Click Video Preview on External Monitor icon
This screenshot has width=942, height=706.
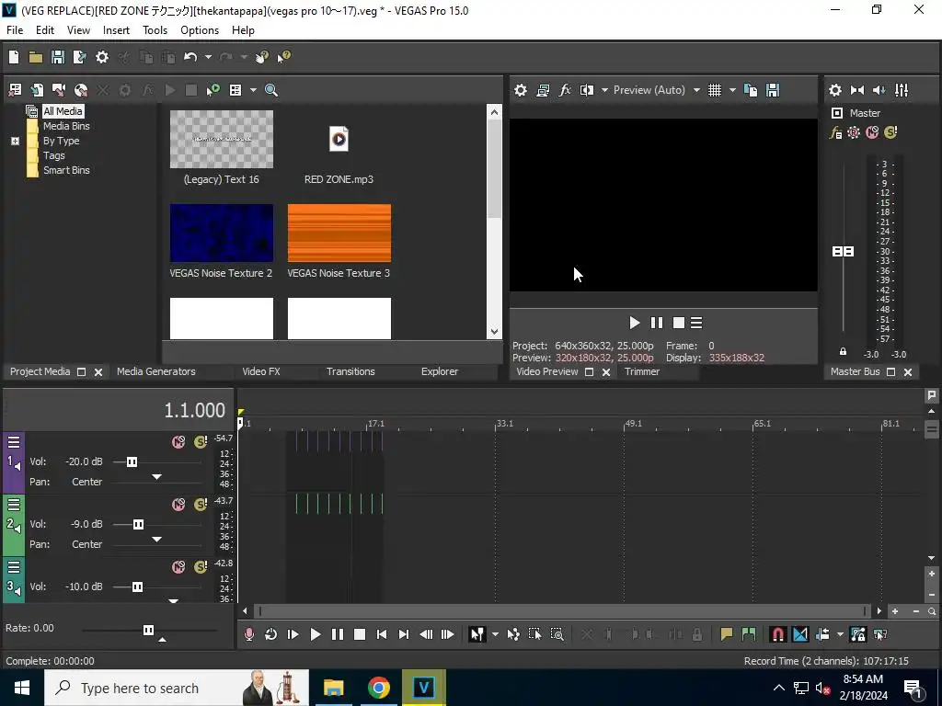pos(543,90)
